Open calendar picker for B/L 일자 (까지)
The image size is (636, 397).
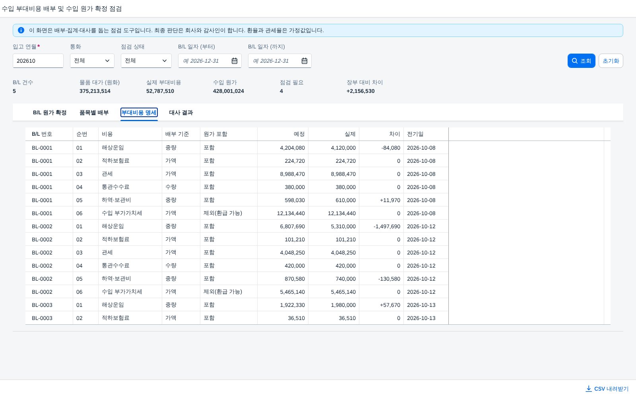(304, 61)
